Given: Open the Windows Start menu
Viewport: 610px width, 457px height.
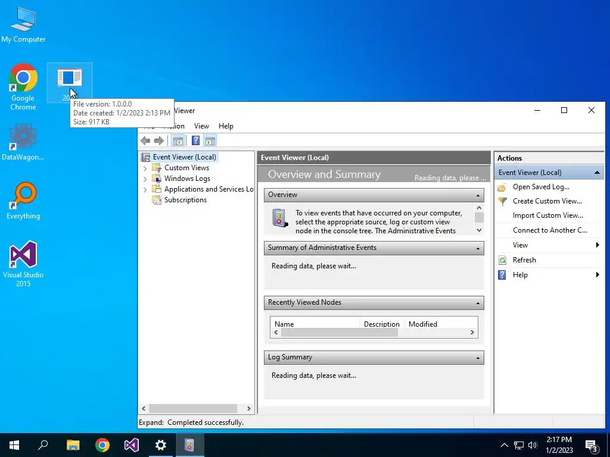Looking at the screenshot, I should tap(14, 445).
